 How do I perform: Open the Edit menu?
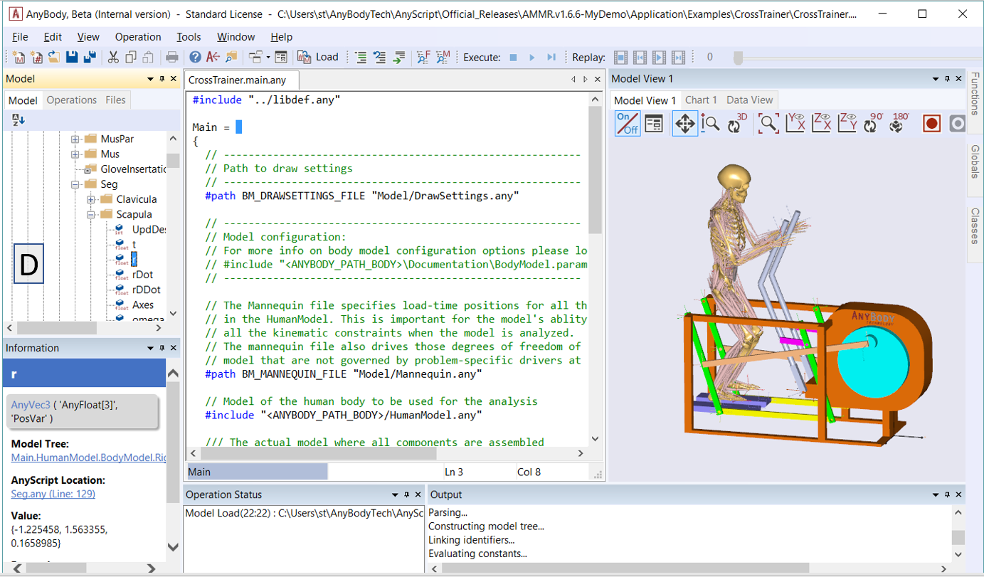53,37
